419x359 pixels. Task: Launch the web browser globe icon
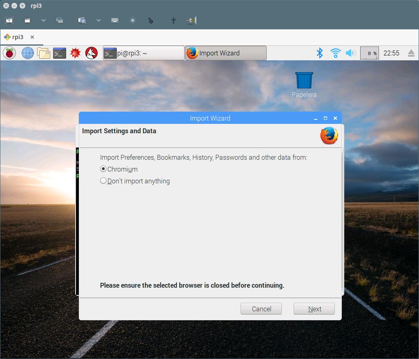click(28, 53)
